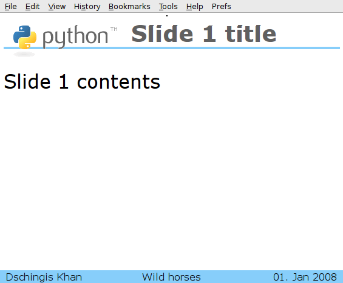This screenshot has width=343, height=283.
Task: Click the small dot below the menu bar
Action: (167, 16)
